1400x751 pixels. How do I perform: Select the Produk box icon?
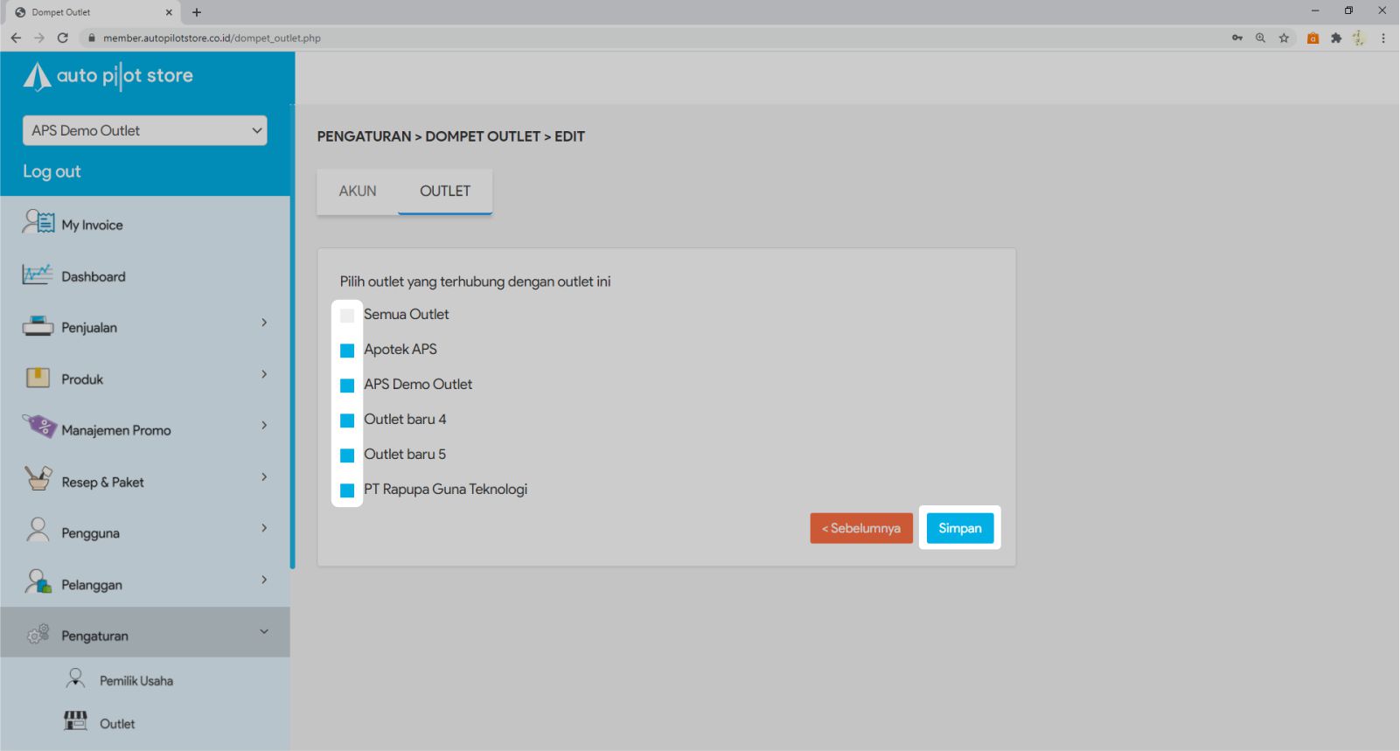pyautogui.click(x=38, y=378)
